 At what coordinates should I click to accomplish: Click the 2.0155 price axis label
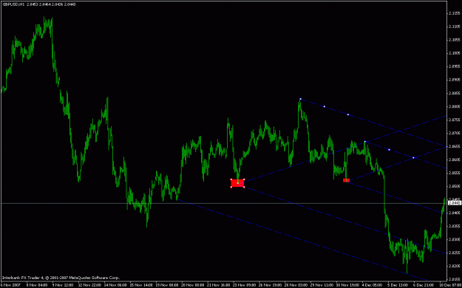coord(454,279)
